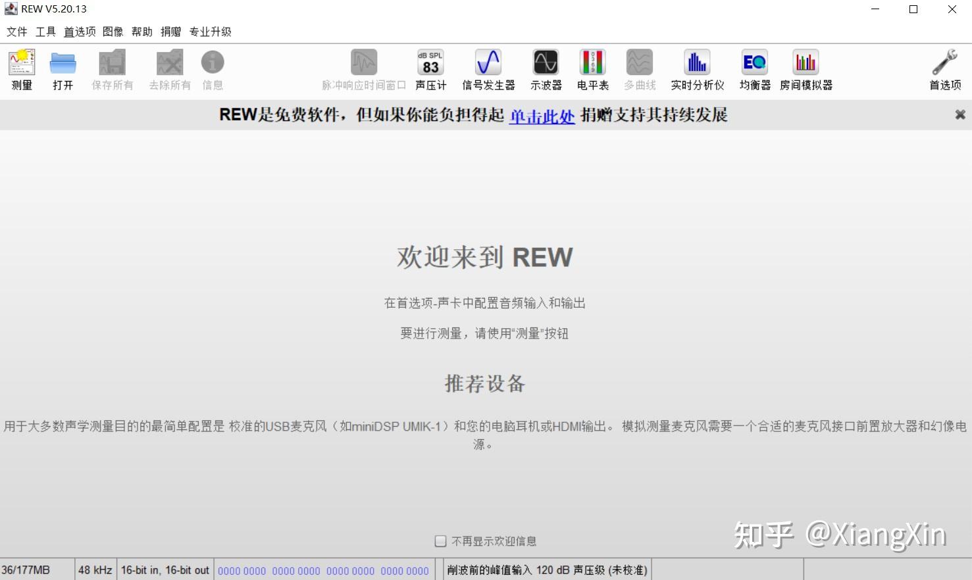
Task: Click the REW app icon in title bar
Action: (11, 9)
